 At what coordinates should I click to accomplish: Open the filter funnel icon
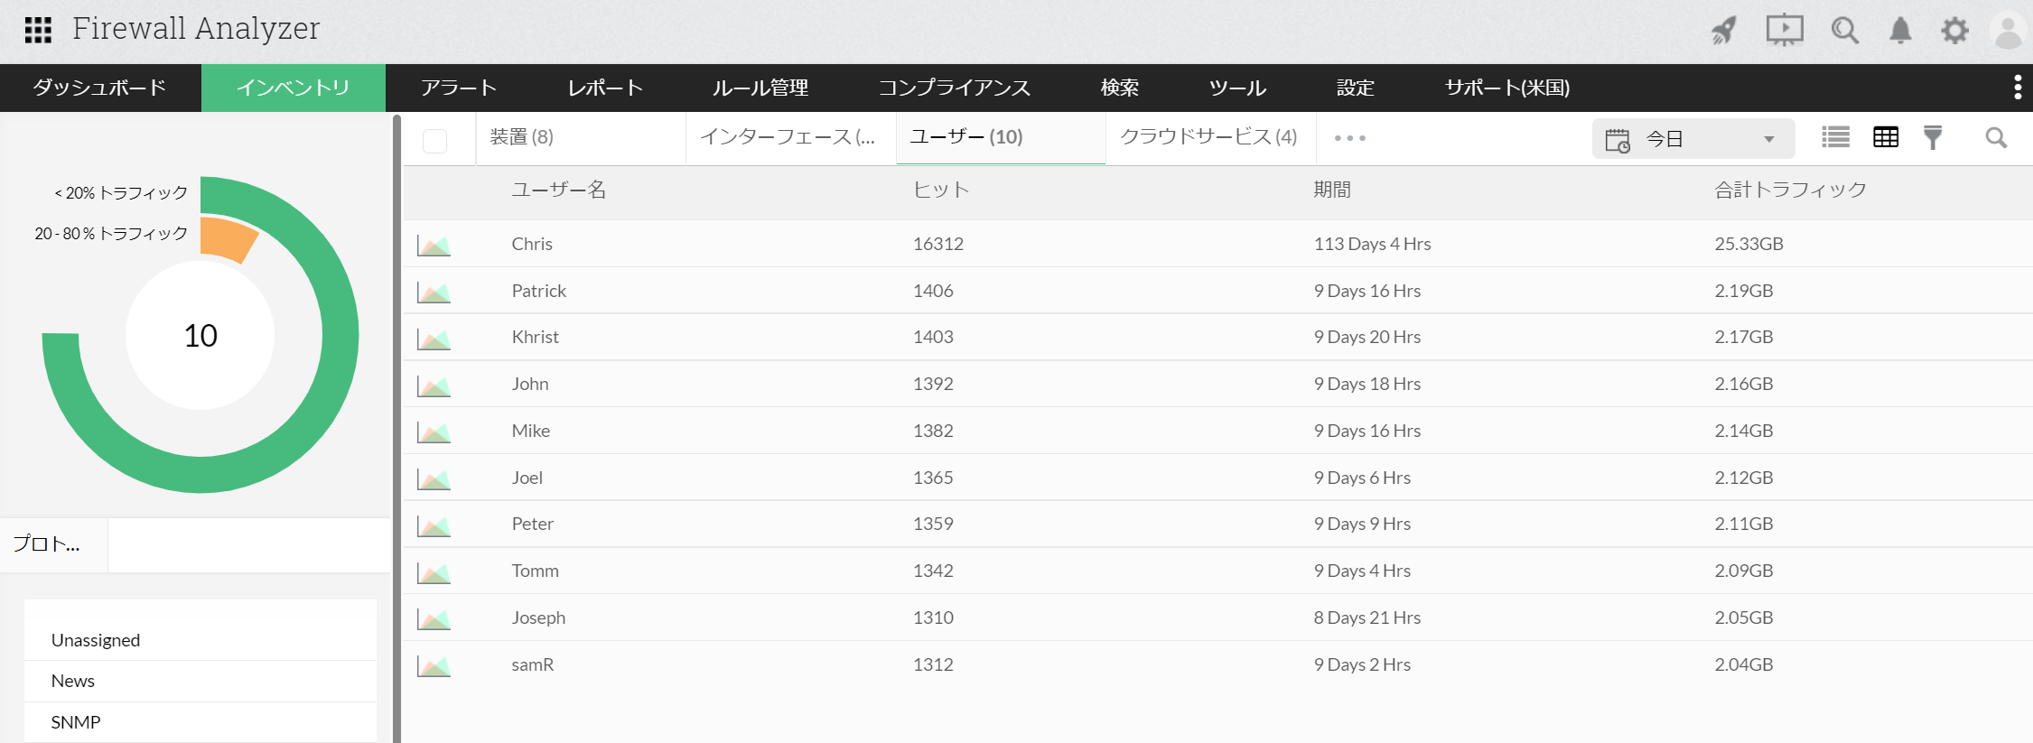(x=1933, y=137)
